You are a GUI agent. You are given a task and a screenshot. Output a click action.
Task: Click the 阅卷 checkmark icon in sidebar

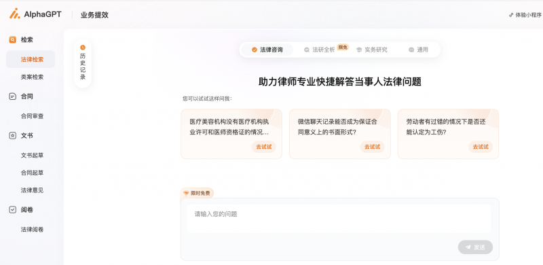(12, 209)
